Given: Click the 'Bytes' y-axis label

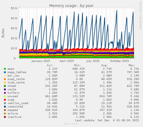Looking at the screenshot, I should (x=3, y=33).
